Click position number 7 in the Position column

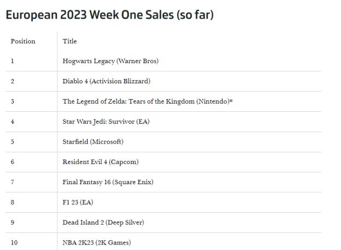(x=12, y=182)
